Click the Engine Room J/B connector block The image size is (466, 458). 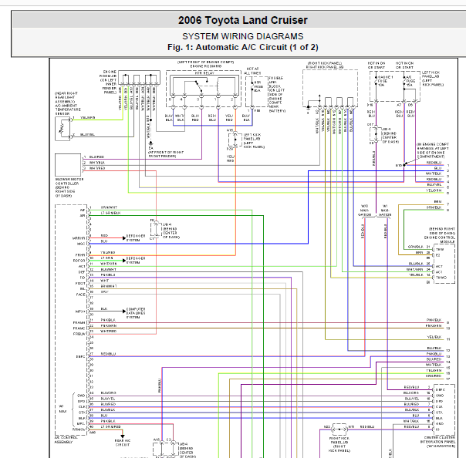point(139,78)
